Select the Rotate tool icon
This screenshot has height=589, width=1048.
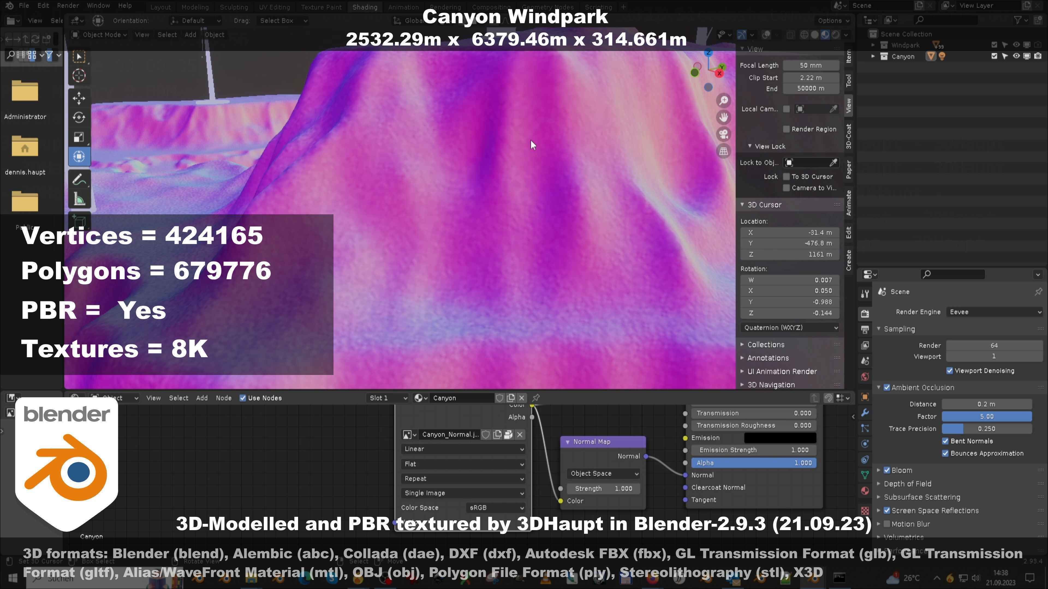point(79,118)
